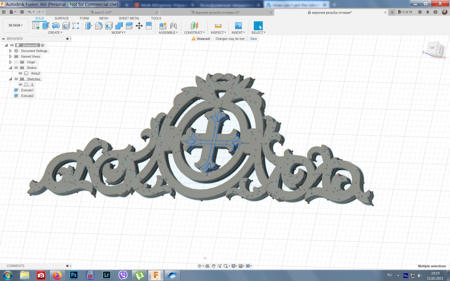Viewport: 450px width, 281px height.
Task: Select the Zoom tool in navigation bar
Action: [x=219, y=266]
